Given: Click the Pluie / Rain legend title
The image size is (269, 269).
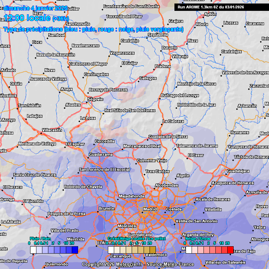Looking at the screenshot, I should (x=40, y=239).
